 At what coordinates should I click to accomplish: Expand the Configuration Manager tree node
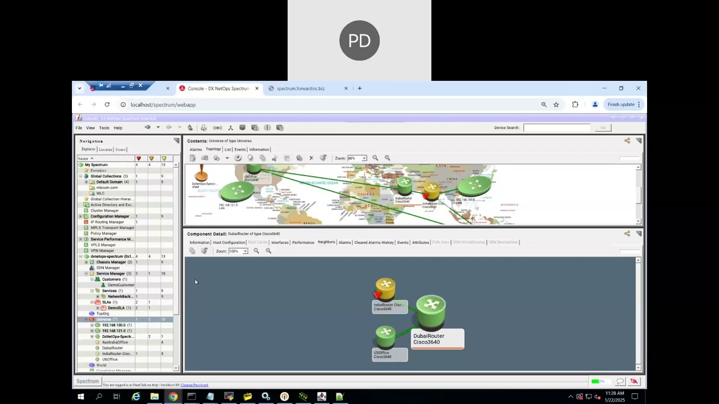pyautogui.click(x=81, y=217)
